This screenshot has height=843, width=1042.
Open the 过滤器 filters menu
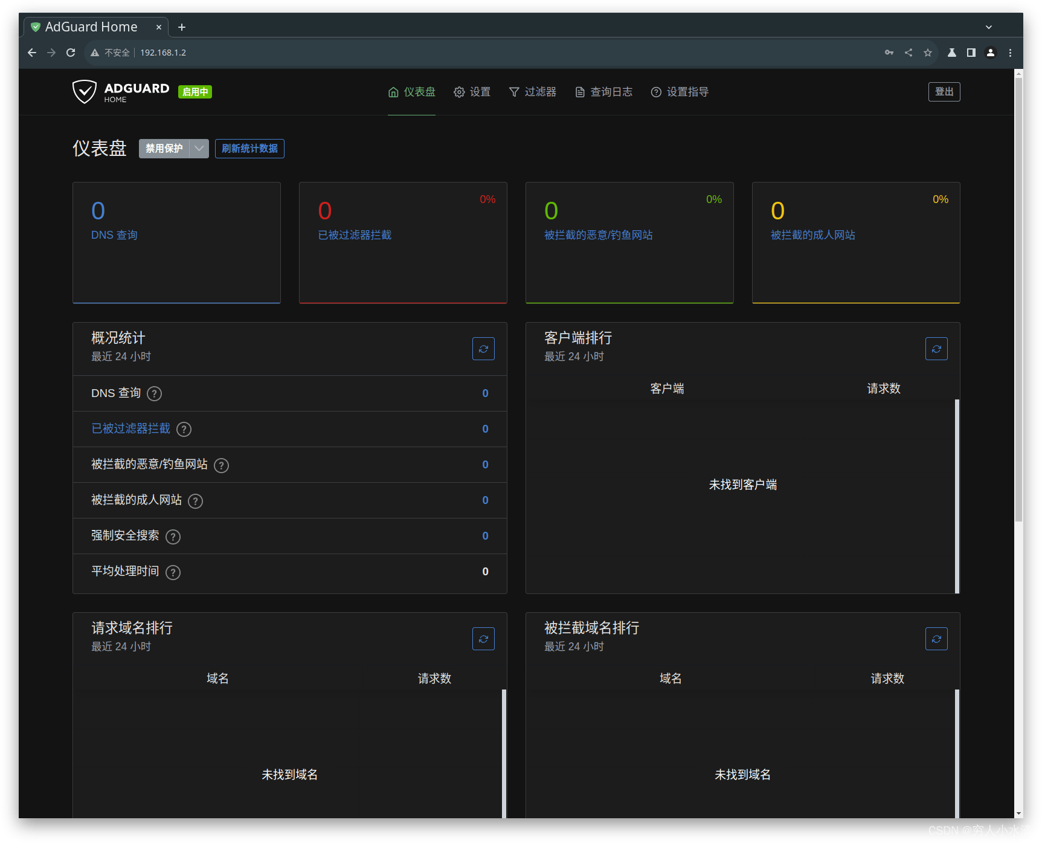532,92
